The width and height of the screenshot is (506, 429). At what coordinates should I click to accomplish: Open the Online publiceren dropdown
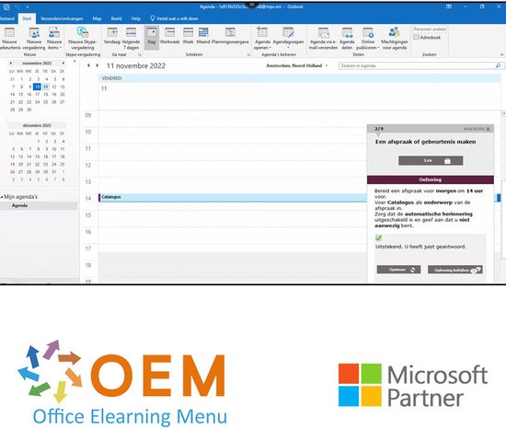(x=368, y=39)
